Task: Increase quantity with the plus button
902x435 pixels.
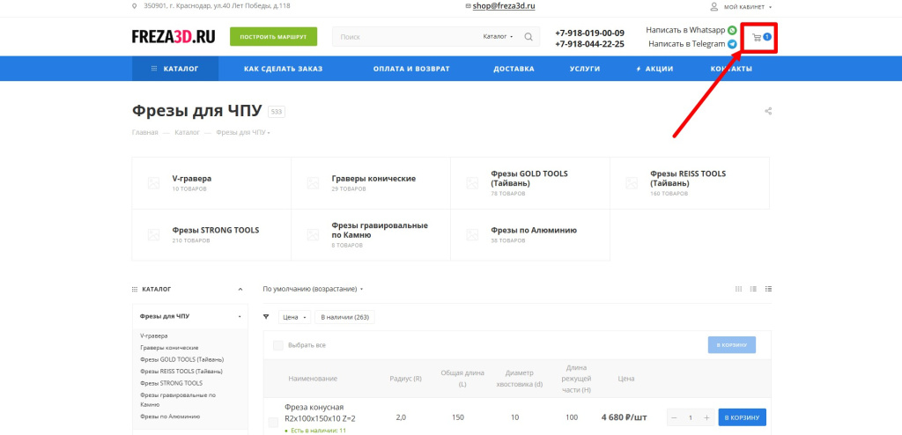Action: click(707, 417)
